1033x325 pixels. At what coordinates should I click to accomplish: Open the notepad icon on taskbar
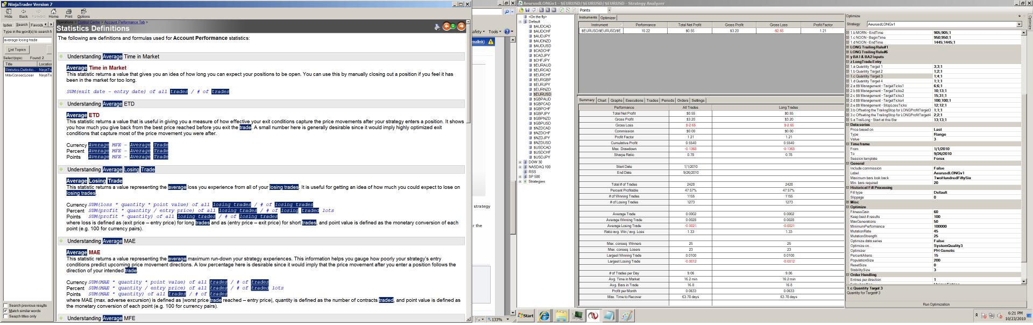[610, 316]
